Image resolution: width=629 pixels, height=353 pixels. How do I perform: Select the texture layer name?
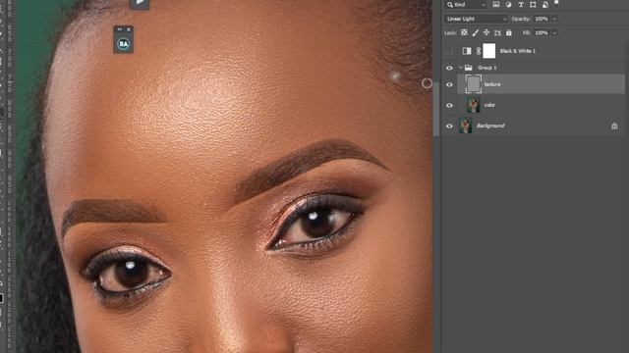pos(492,84)
